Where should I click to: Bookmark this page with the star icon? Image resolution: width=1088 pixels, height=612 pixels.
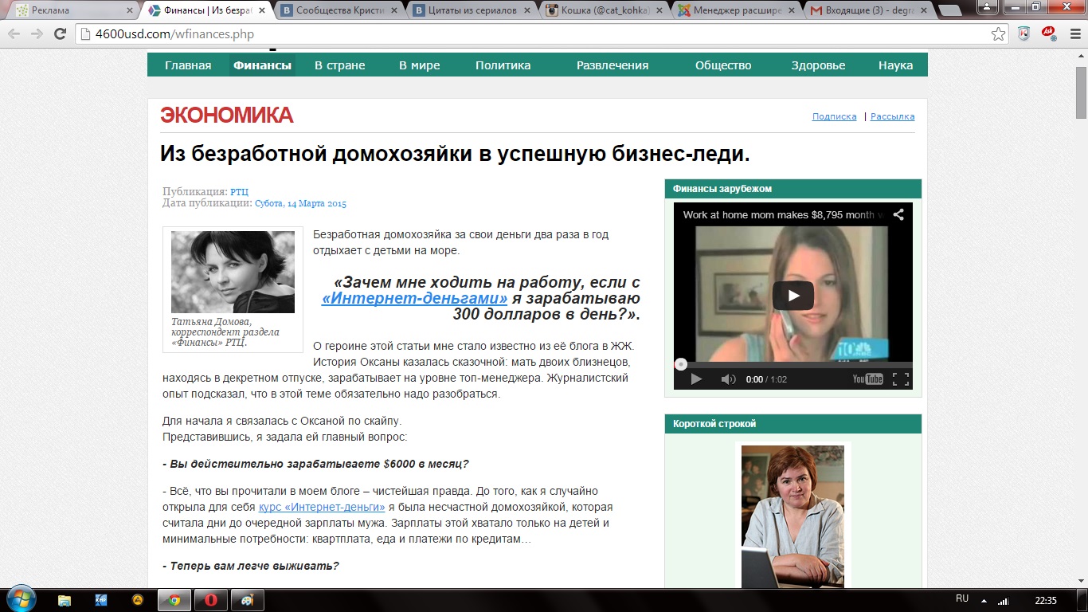998,34
